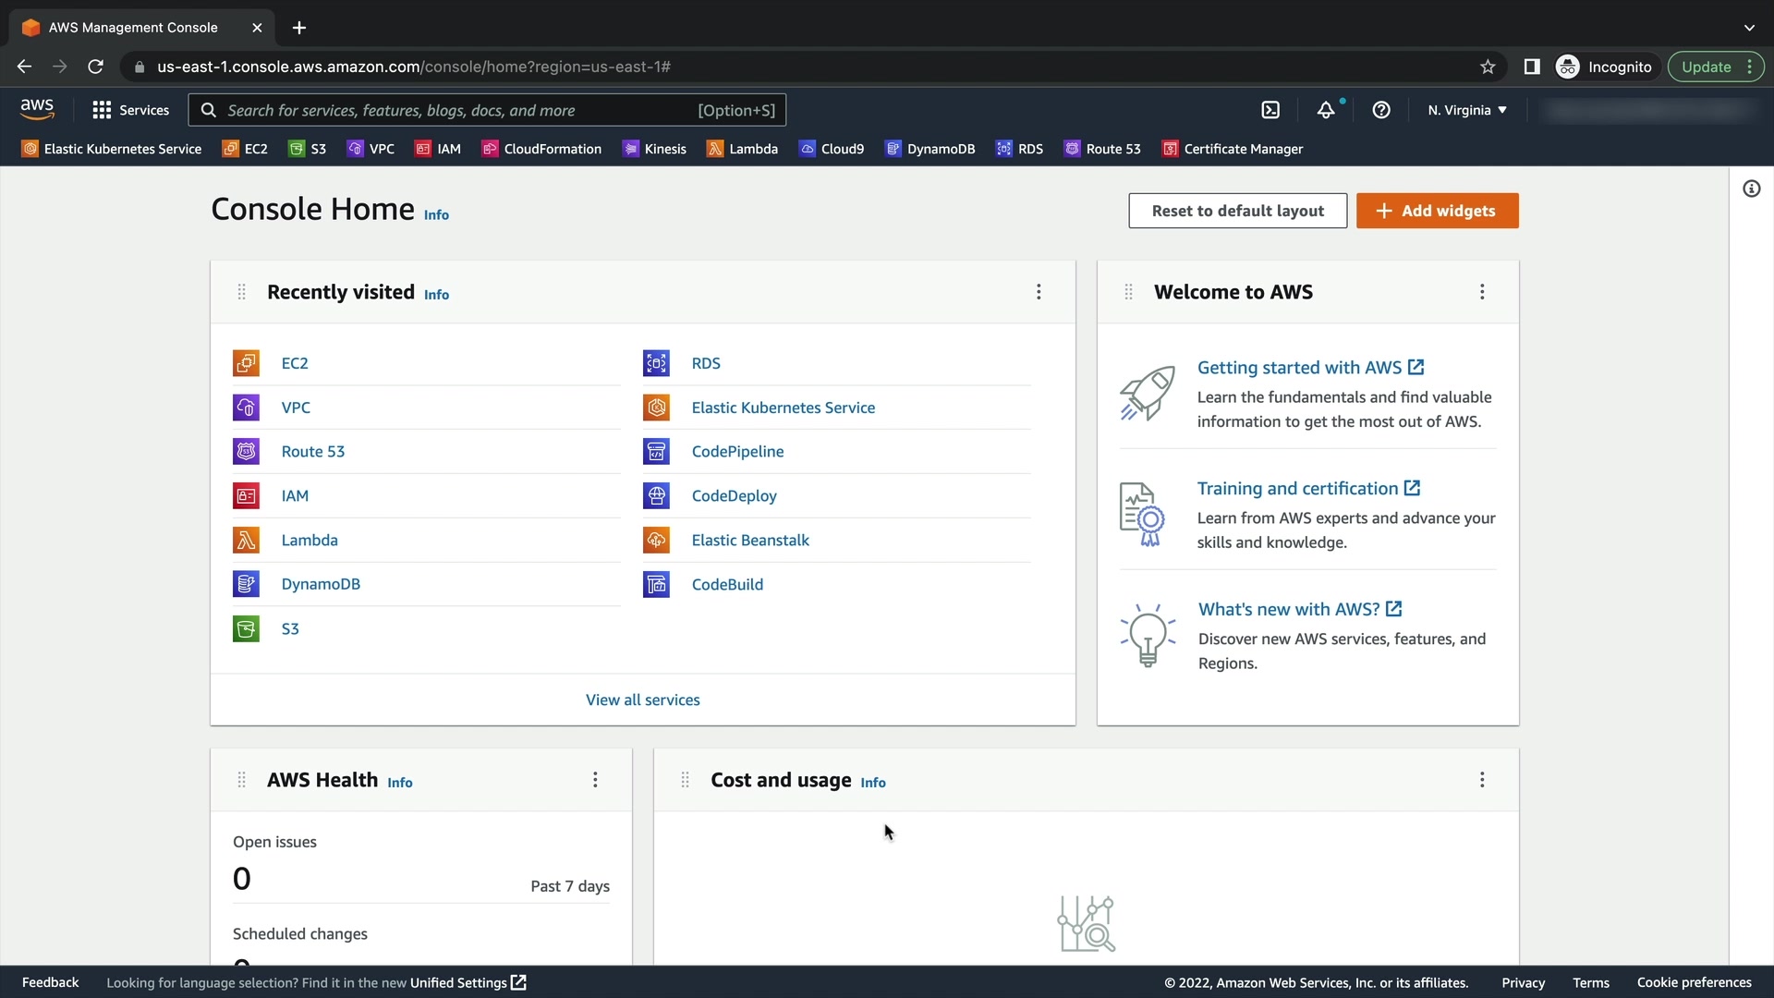Open CloudFormation from the favorites bar
The image size is (1774, 998).
541,149
